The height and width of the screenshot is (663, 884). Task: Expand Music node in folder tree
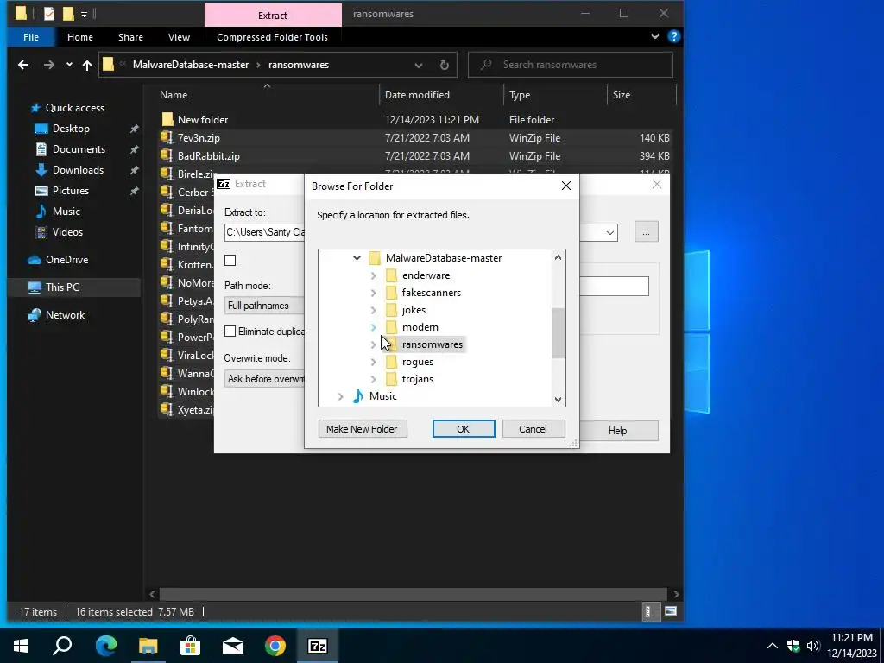[x=340, y=397]
